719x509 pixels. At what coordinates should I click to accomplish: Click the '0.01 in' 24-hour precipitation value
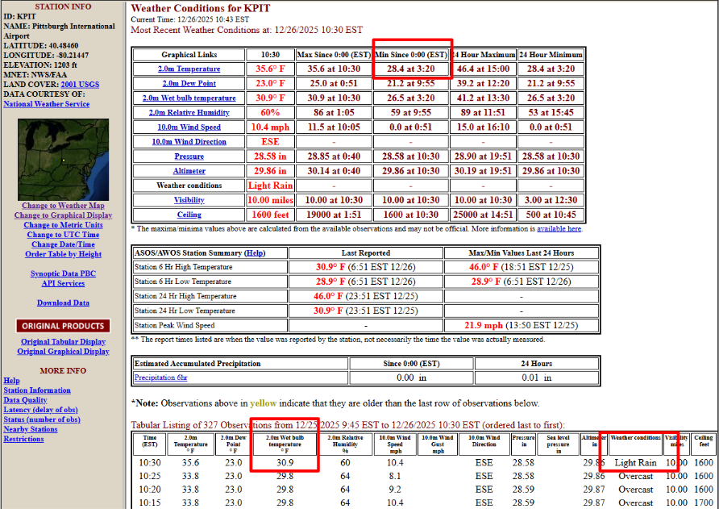537,378
